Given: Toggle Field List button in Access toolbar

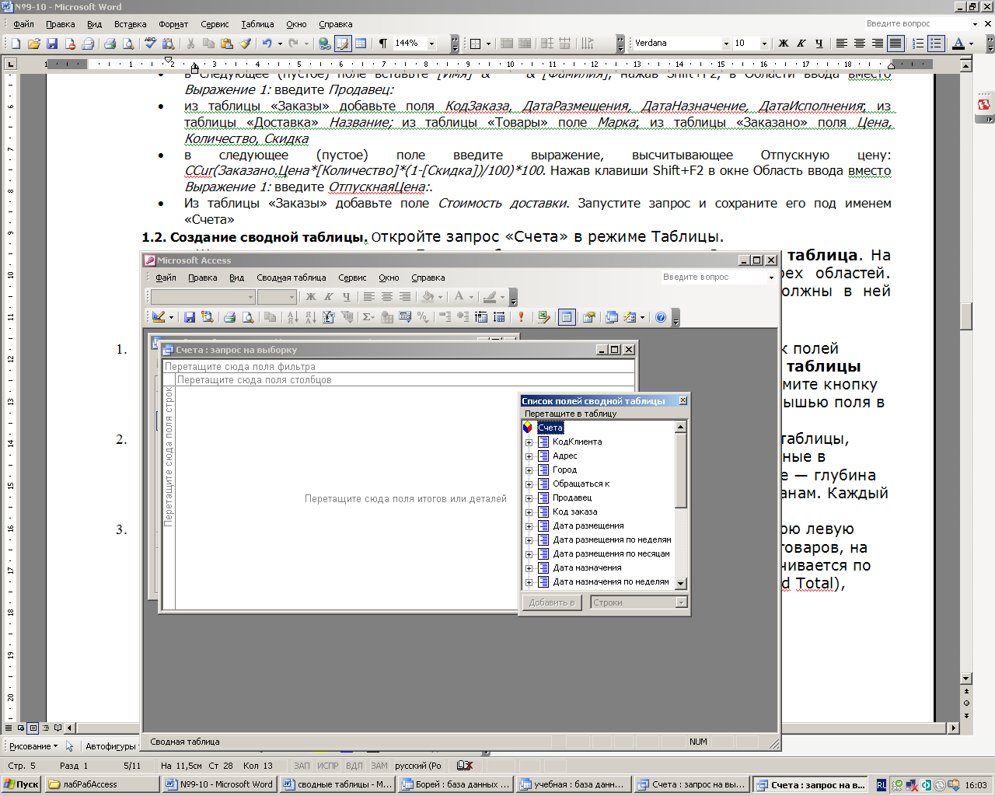Looking at the screenshot, I should [x=567, y=317].
